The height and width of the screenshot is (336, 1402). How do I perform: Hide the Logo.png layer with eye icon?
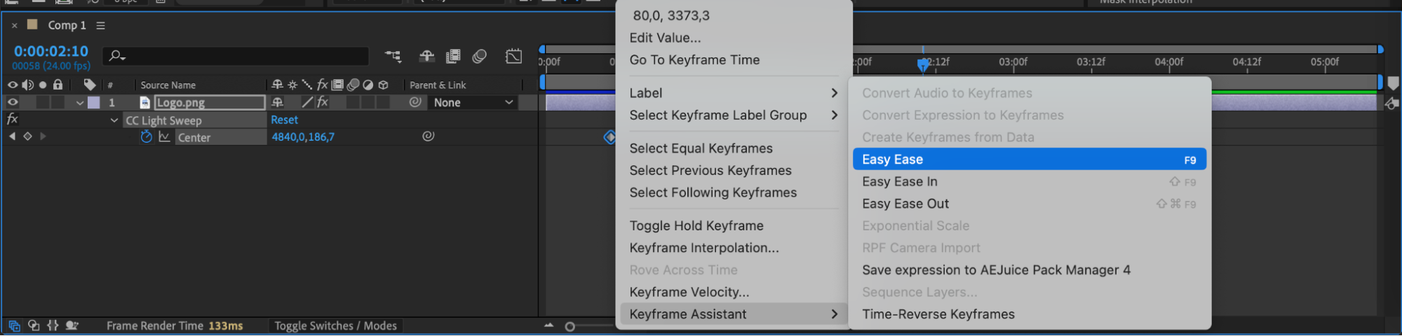(x=13, y=102)
